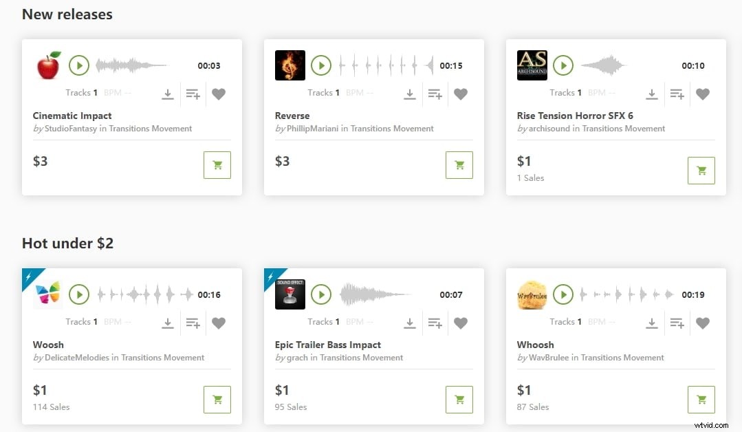The image size is (742, 432).
Task: Favorite the Woosh track with heart
Action: [219, 323]
